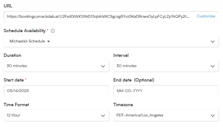This screenshot has height=127, width=223.
Task: Focus the Start date field showing 05/14/2025
Action: tap(56, 91)
